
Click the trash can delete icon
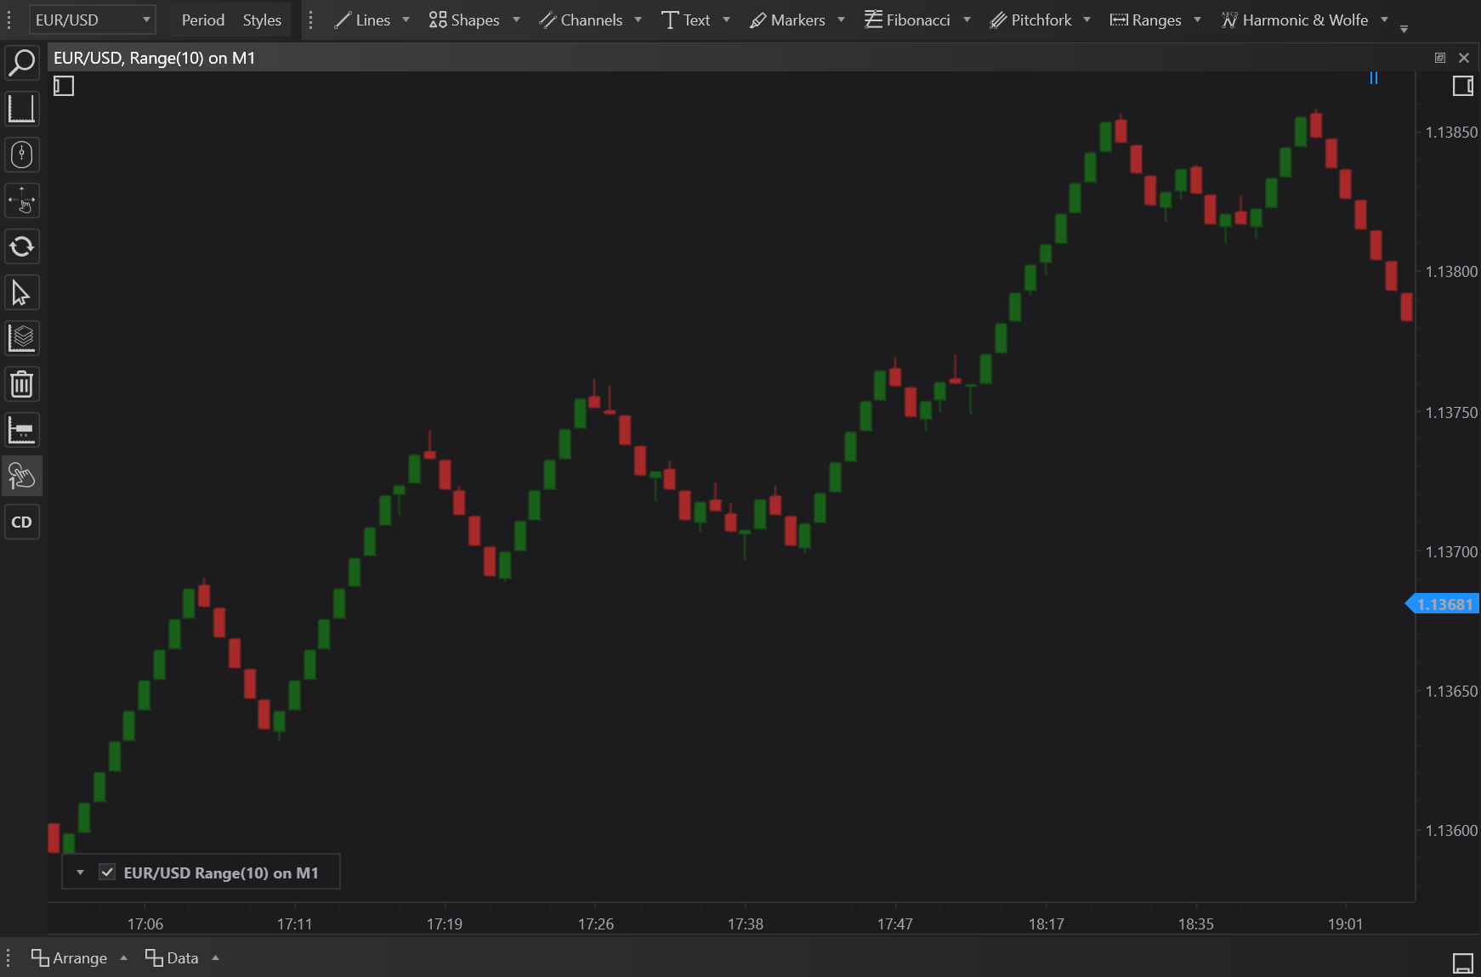[x=21, y=385]
